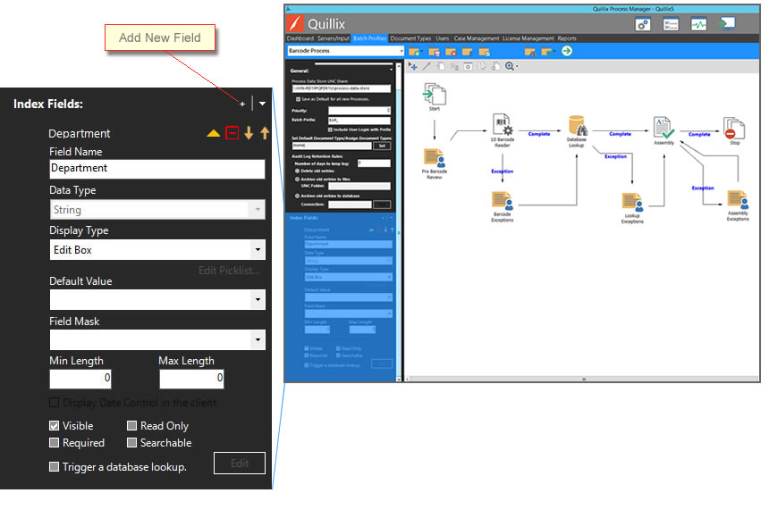Switch to the Servers/Input tab
Viewport: 769px width, 518px height.
[334, 38]
